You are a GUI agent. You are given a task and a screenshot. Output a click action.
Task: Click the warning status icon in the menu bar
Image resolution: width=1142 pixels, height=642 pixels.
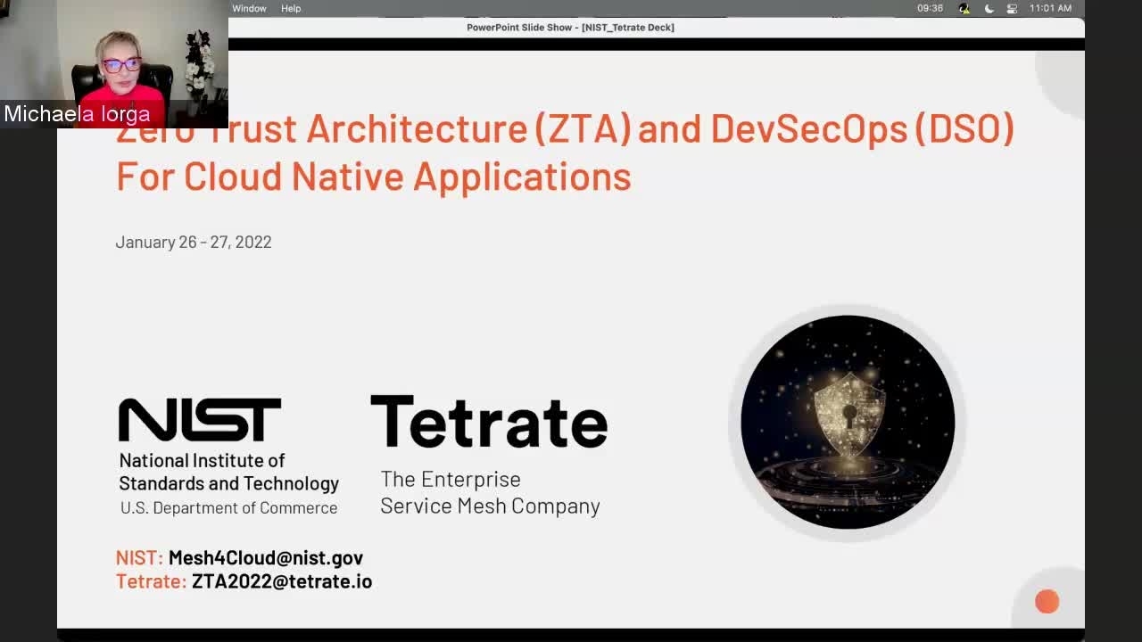point(964,8)
